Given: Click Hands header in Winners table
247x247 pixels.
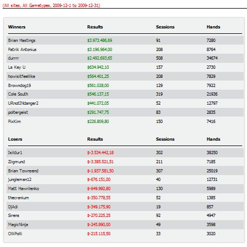Looking at the screenshot, I should (213, 27).
